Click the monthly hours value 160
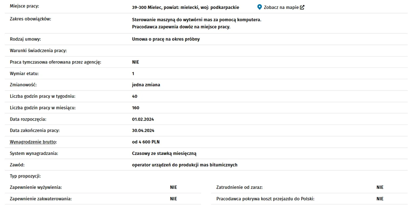 (136, 108)
